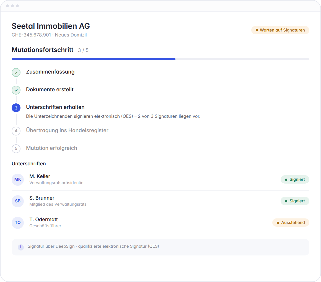Viewport: 321px width, 282px height.
Task: Select the Unterschriften erhalten step title
Action: click(55, 107)
